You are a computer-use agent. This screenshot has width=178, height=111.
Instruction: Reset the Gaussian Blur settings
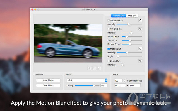(140, 20)
